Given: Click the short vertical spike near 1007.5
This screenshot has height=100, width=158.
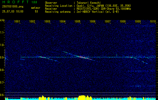Looking at the screenshot, I should (117, 55).
